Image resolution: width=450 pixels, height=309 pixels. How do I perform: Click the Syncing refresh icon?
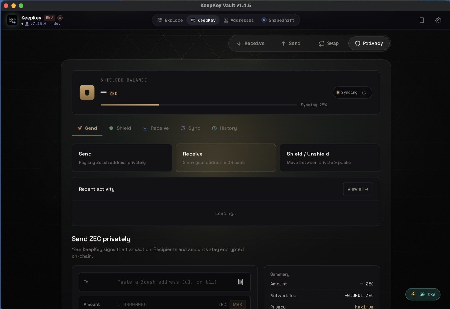point(364,93)
